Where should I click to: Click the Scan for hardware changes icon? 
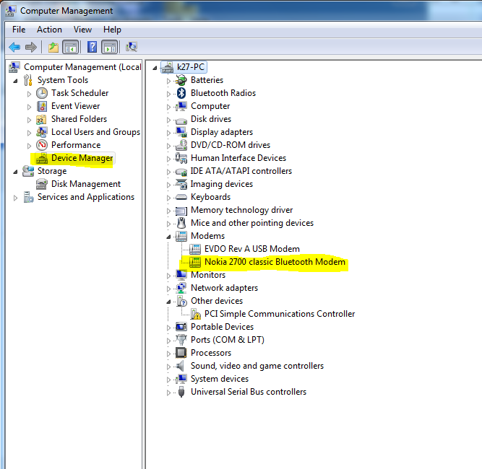132,47
